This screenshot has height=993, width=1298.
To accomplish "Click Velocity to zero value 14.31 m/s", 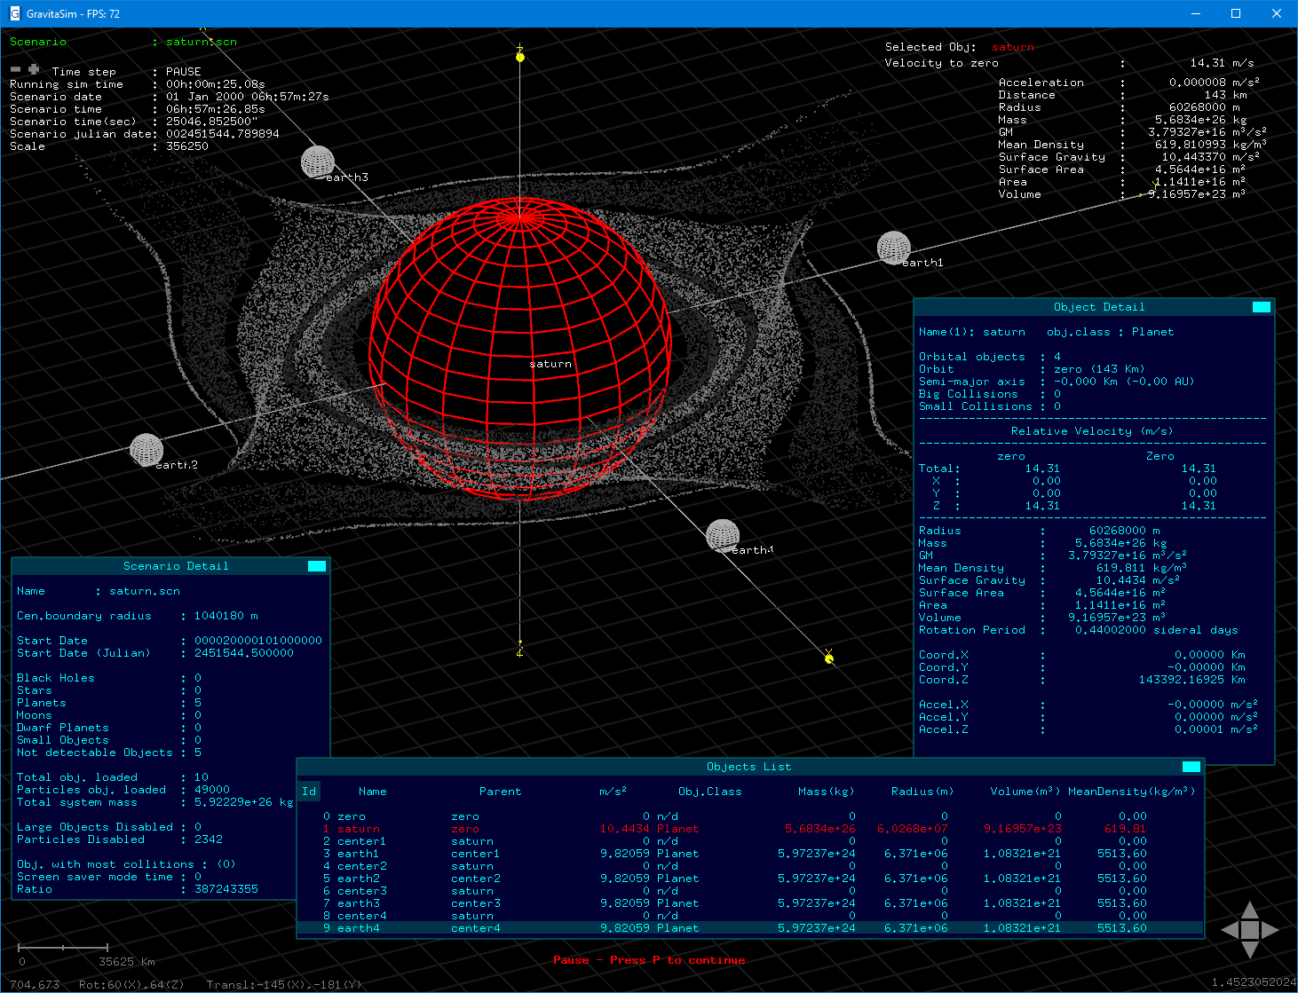I will (1222, 63).
